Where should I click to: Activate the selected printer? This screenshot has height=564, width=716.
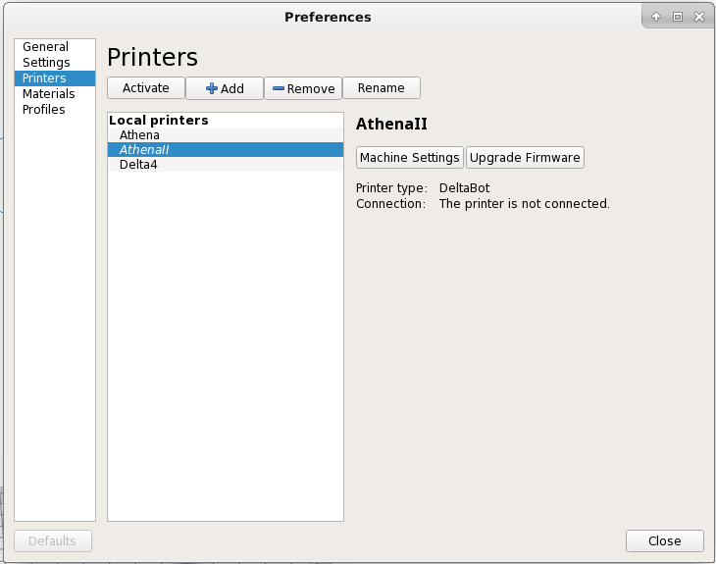click(x=145, y=88)
